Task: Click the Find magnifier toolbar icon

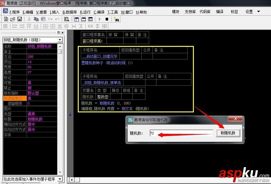Action: pos(66,19)
